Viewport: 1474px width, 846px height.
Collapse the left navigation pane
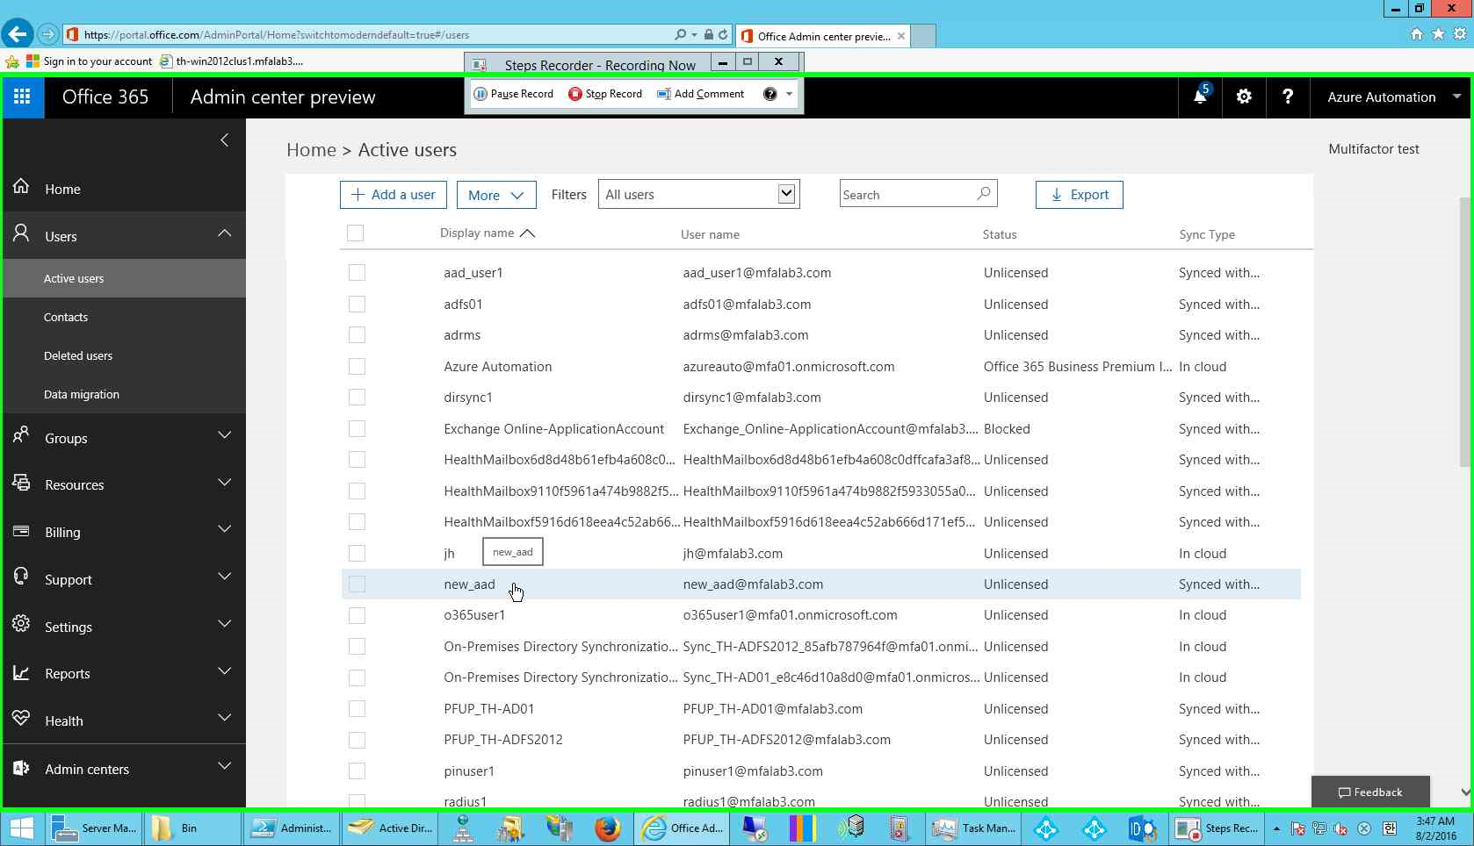click(x=225, y=140)
